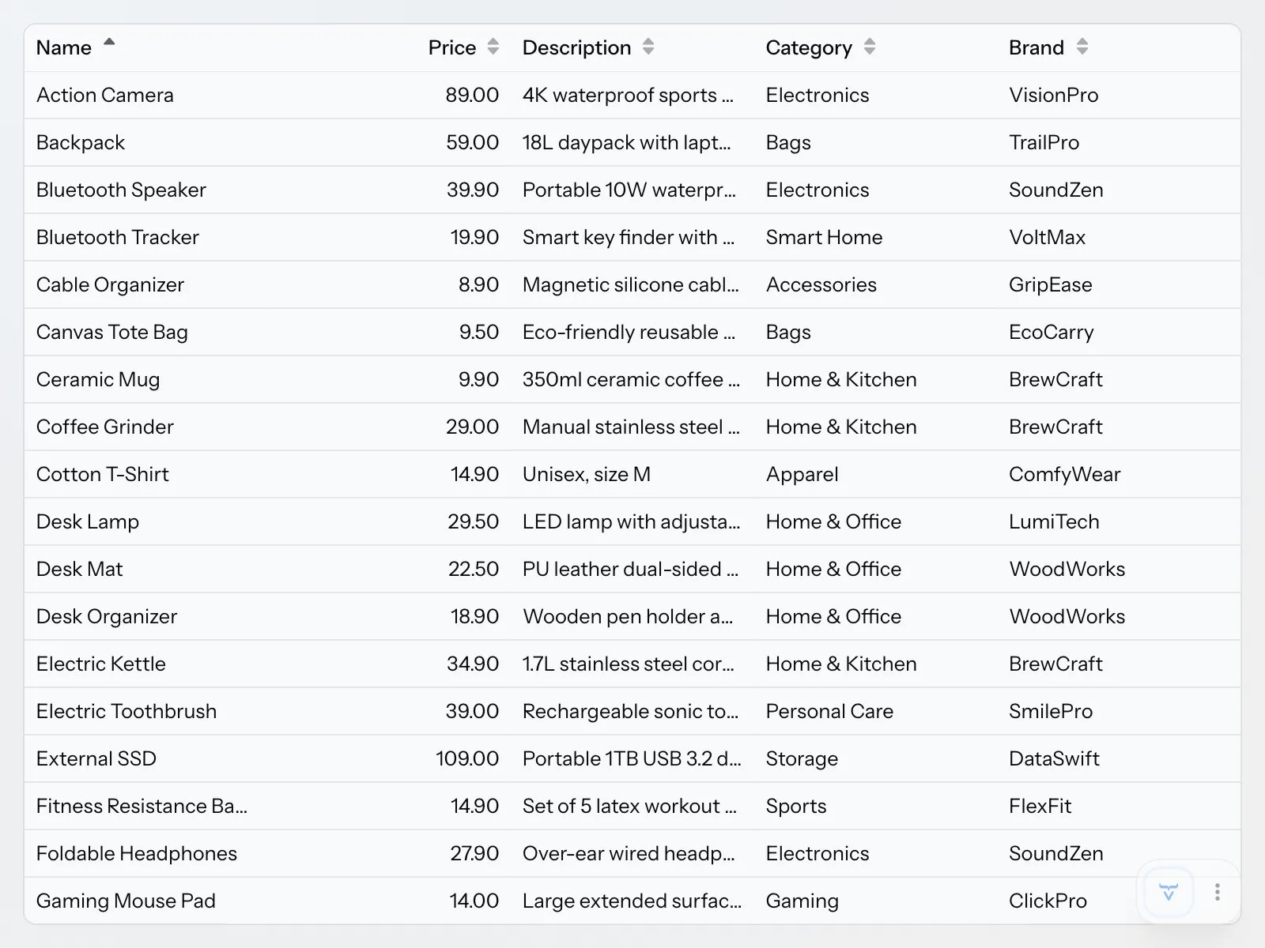Select the Ceramic Mug name cell
The height and width of the screenshot is (948, 1265).
point(98,379)
